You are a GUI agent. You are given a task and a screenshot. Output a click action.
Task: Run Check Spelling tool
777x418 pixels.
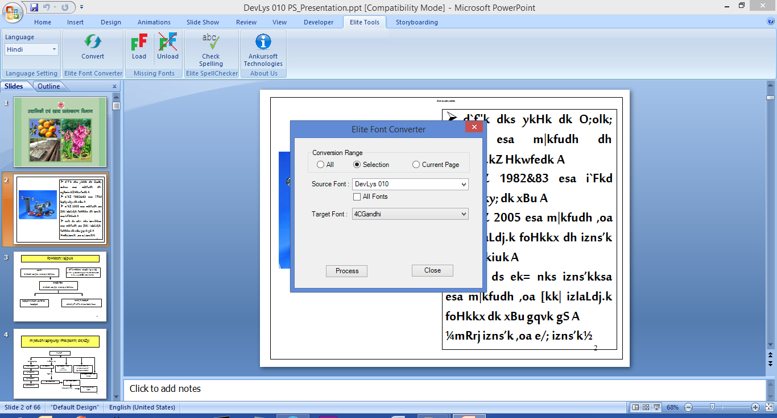(x=211, y=49)
